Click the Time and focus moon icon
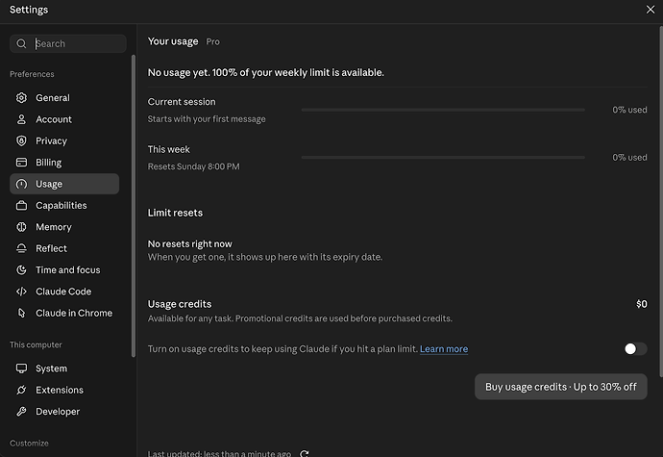The width and height of the screenshot is (663, 457). coord(21,269)
